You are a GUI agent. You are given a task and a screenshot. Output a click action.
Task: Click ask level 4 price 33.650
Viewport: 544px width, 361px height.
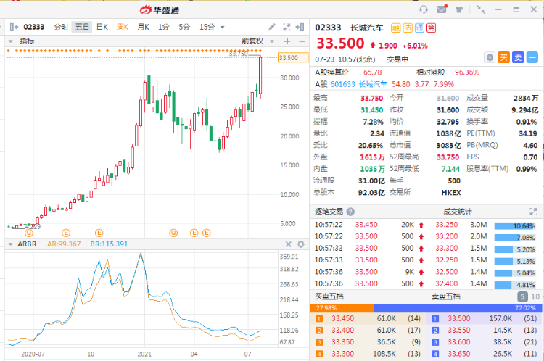click(x=458, y=354)
